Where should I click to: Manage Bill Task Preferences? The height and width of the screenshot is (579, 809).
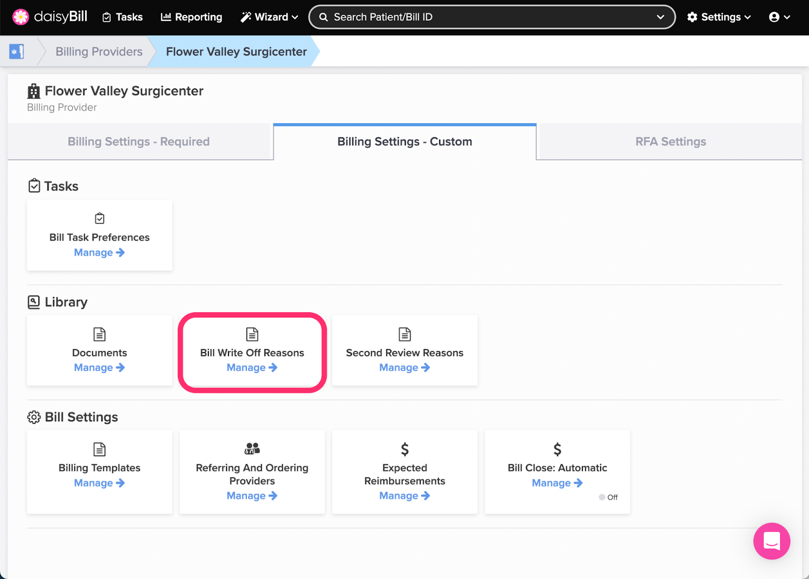pos(100,253)
